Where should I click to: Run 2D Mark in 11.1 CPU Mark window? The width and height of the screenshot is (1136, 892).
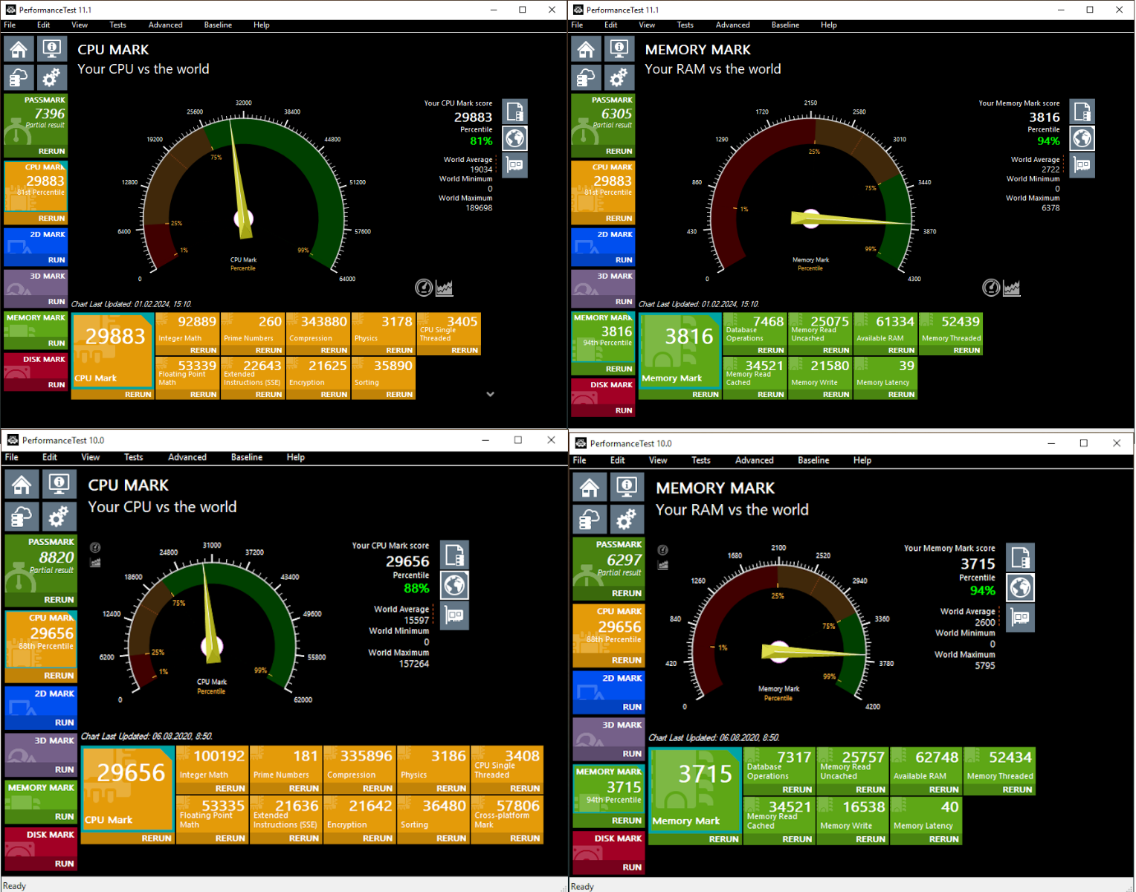pos(57,260)
